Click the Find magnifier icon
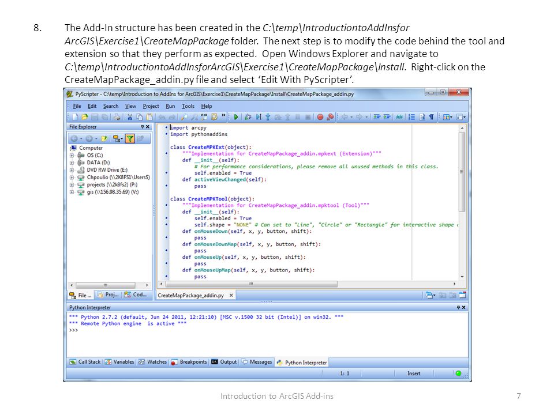Image resolution: width=554 pixels, height=415 pixels. point(184,117)
